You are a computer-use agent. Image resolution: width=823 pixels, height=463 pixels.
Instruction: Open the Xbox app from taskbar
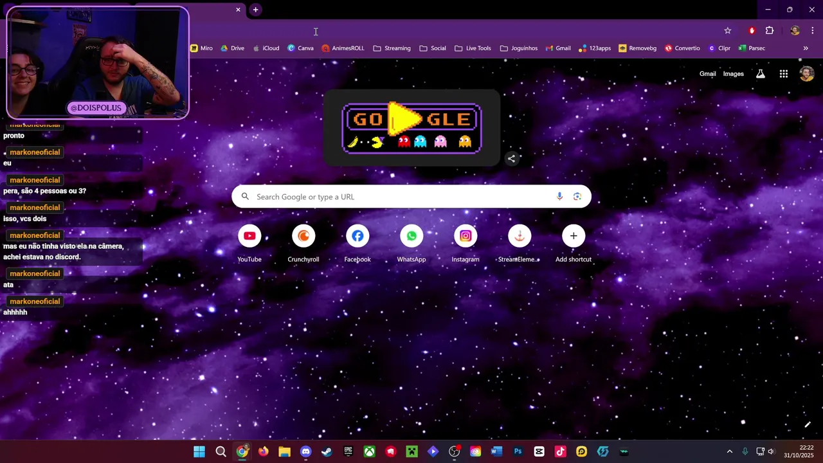pos(369,451)
